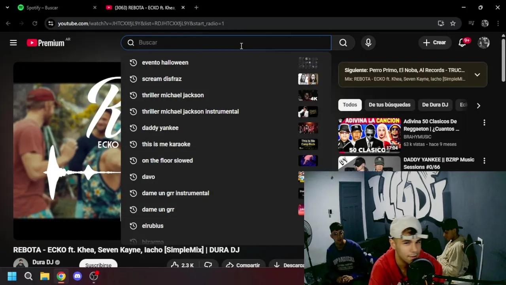Reload the page
This screenshot has height=285, width=506.
35,23
